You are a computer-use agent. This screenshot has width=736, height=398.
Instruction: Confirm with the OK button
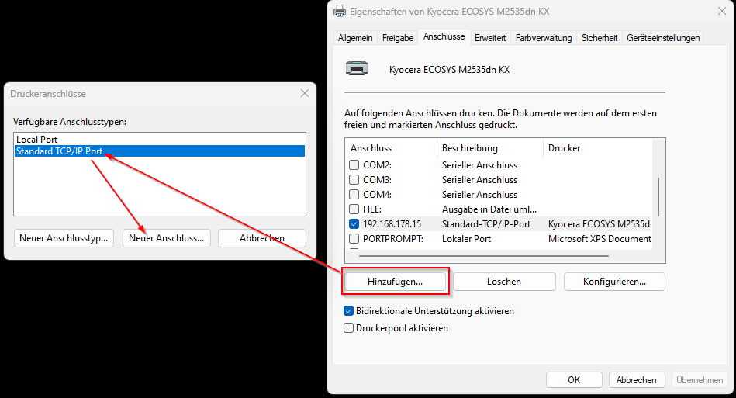pyautogui.click(x=574, y=379)
